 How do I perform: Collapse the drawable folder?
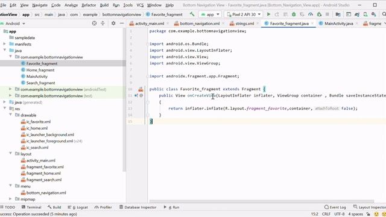[x=10, y=115]
